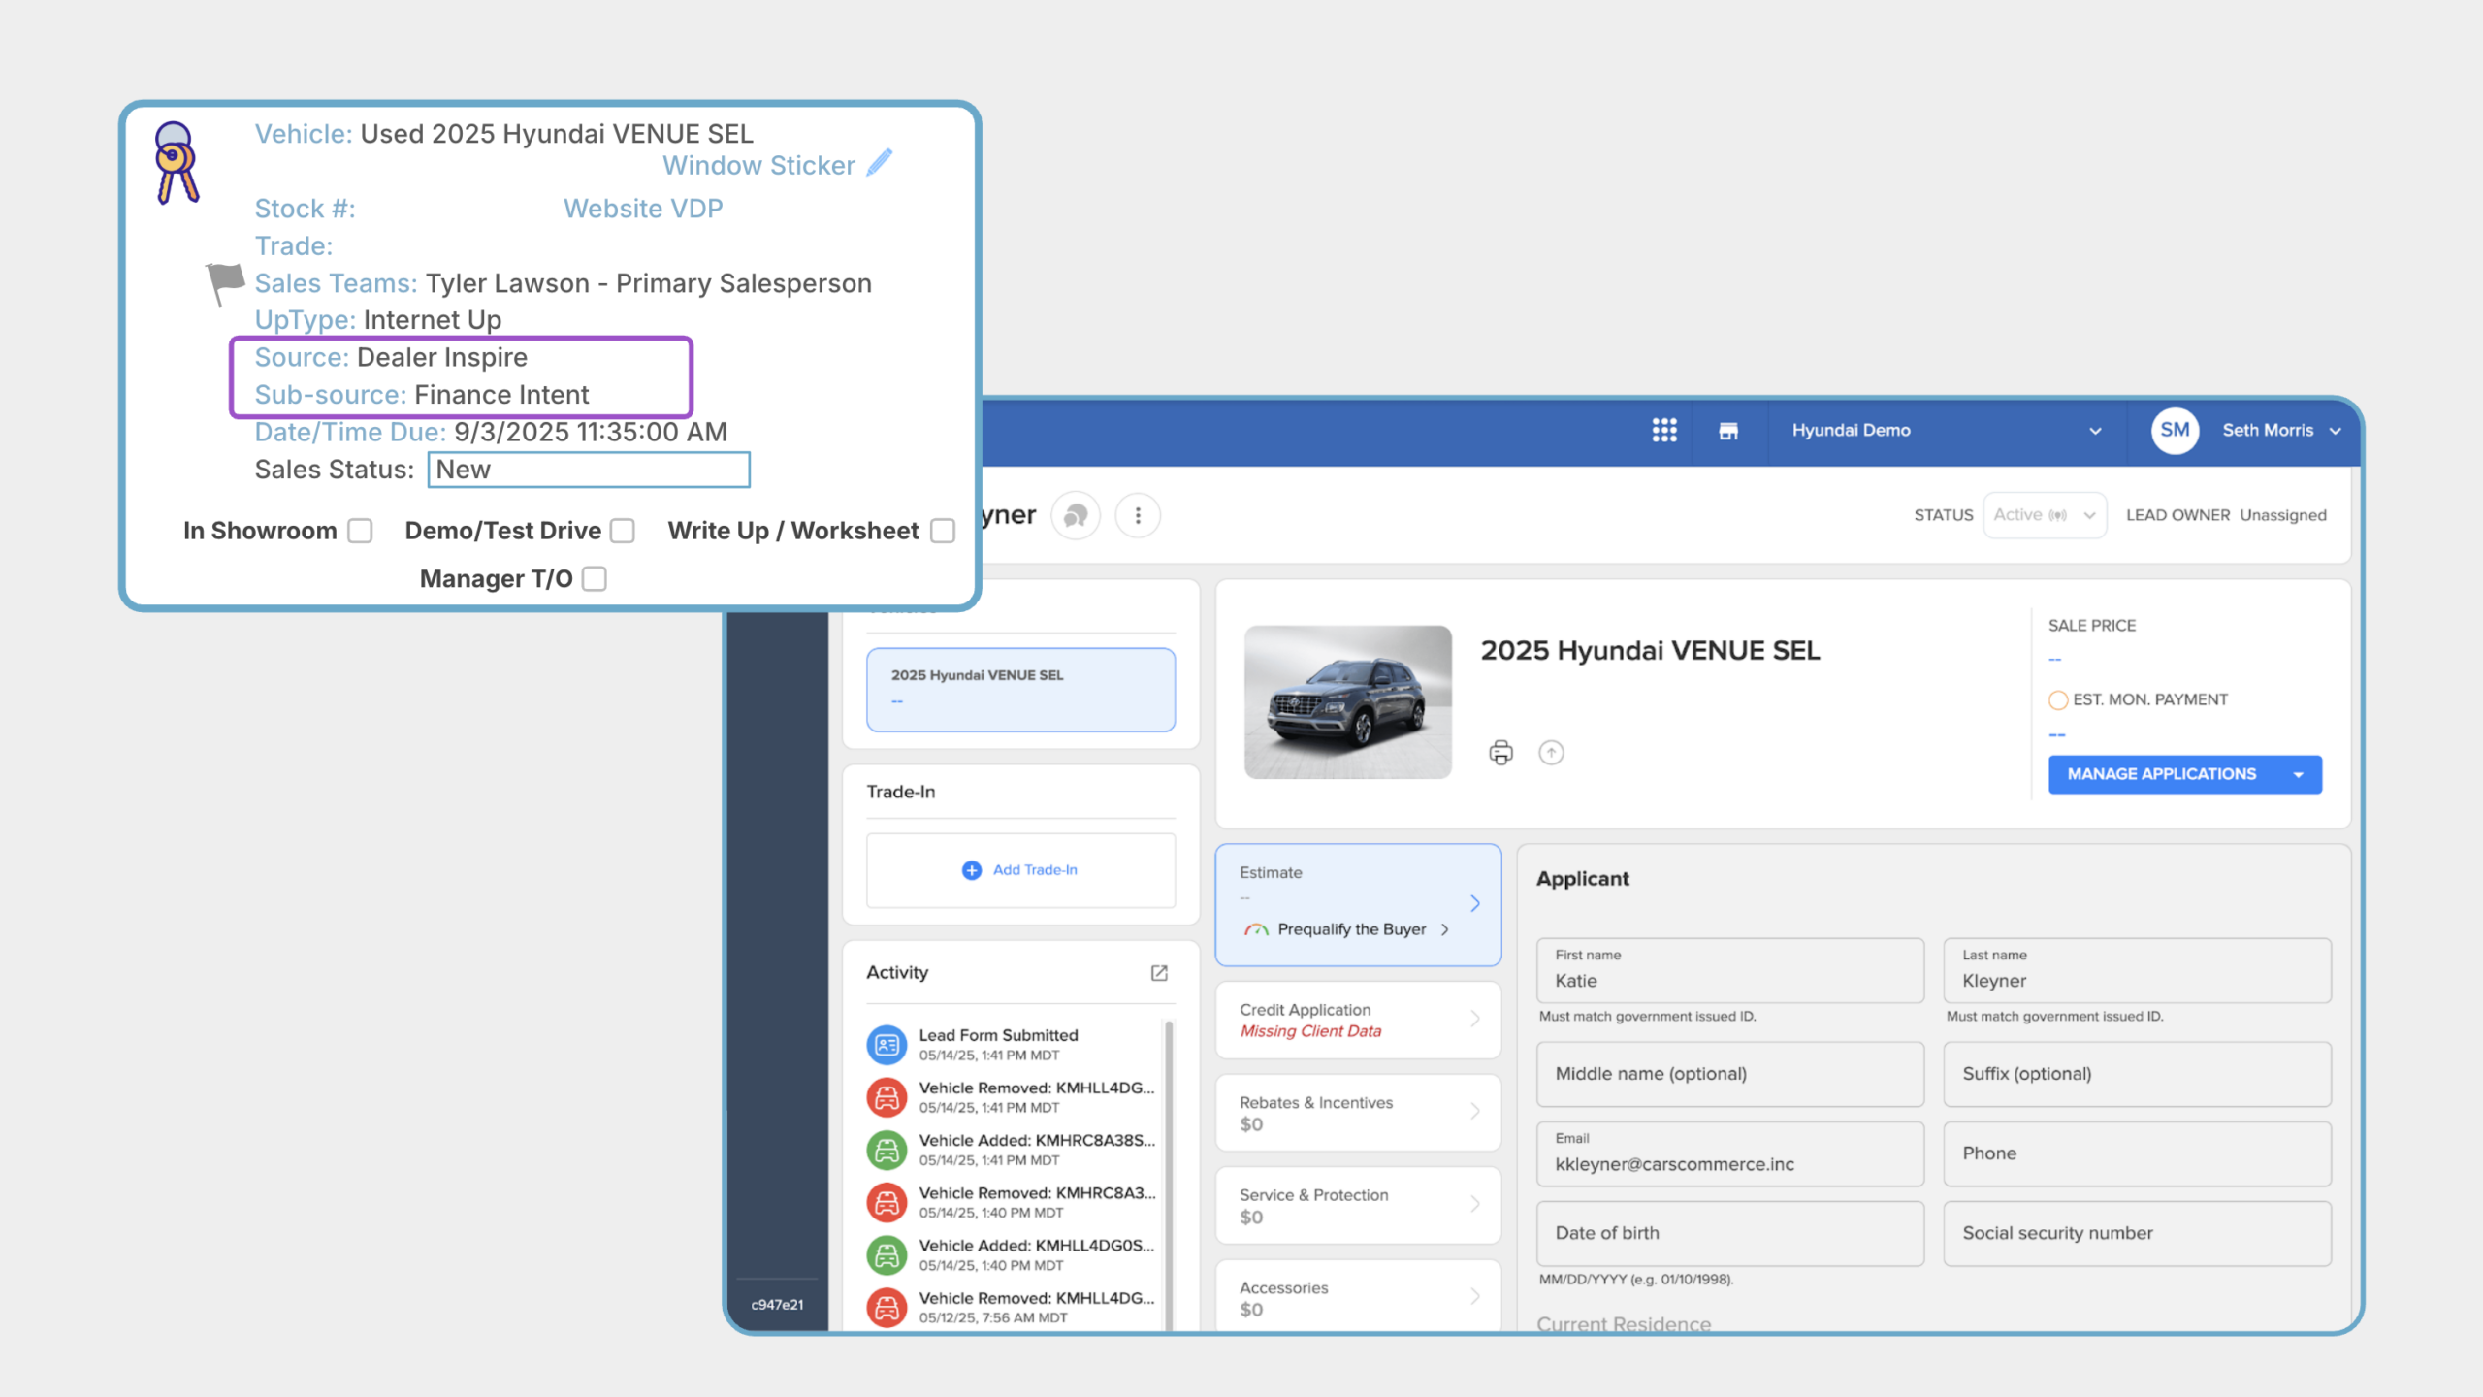The image size is (2483, 1397).
Task: Enable the Demo/Test Drive checkbox
Action: click(x=623, y=531)
